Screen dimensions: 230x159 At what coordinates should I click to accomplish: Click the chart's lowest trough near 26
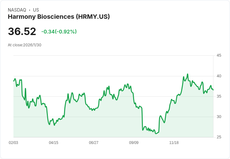[156, 134]
